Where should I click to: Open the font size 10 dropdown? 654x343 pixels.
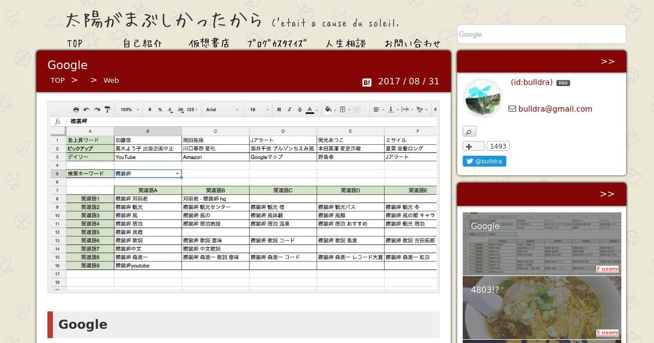pos(258,109)
